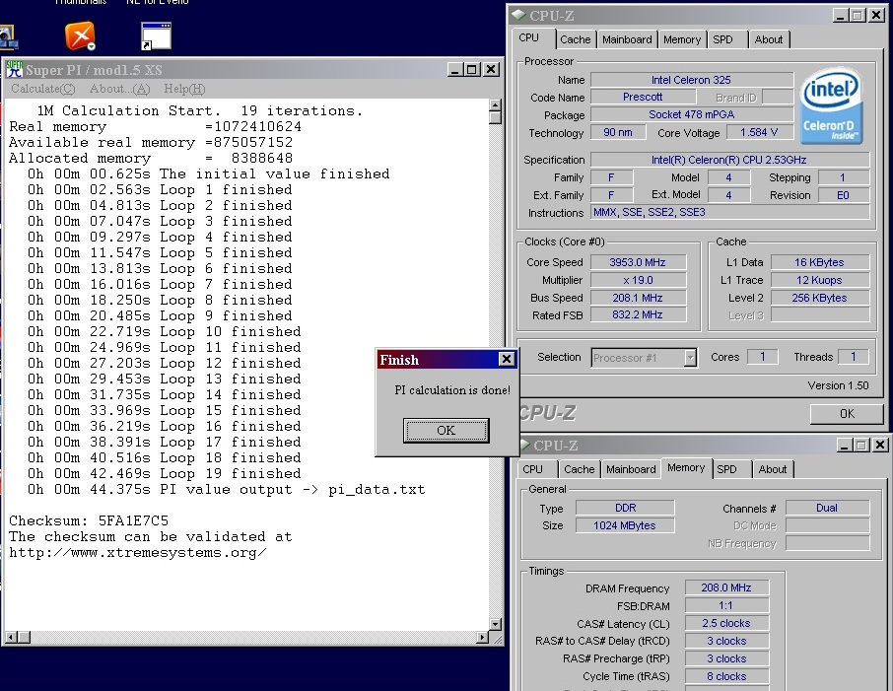893x691 pixels.
Task: Select the Mainboard tab in top CPU-Z
Action: click(628, 39)
